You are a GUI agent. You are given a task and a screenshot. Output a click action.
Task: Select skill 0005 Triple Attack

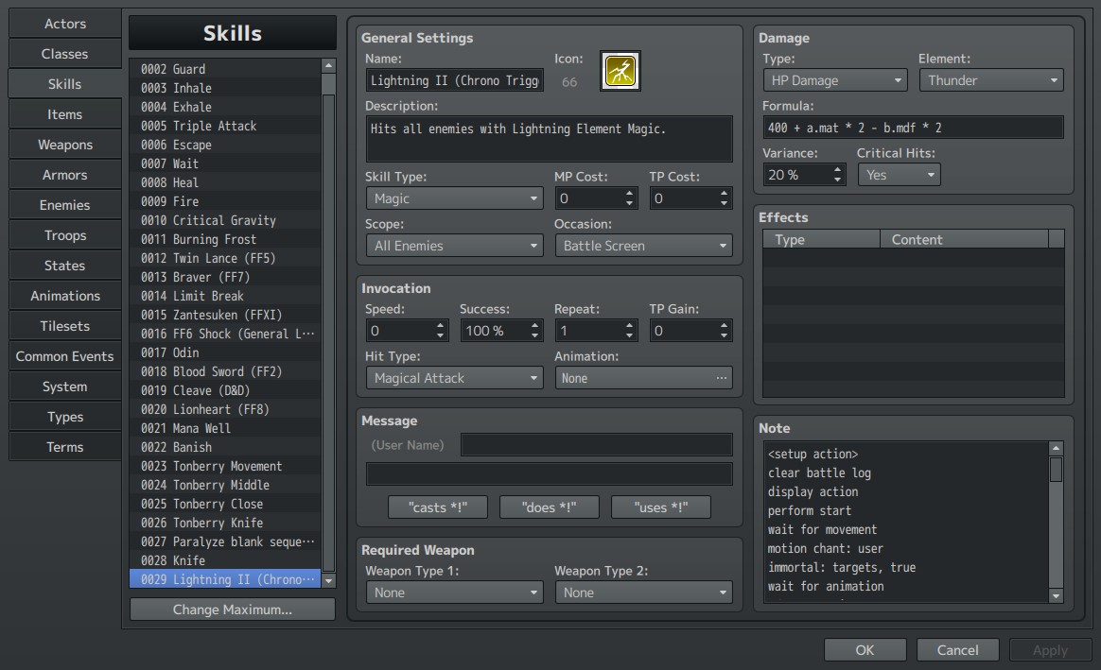point(225,126)
